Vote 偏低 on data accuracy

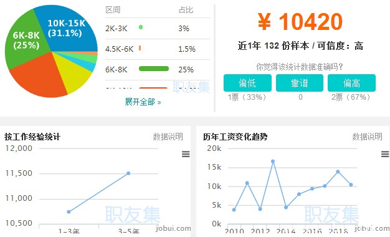tap(247, 83)
